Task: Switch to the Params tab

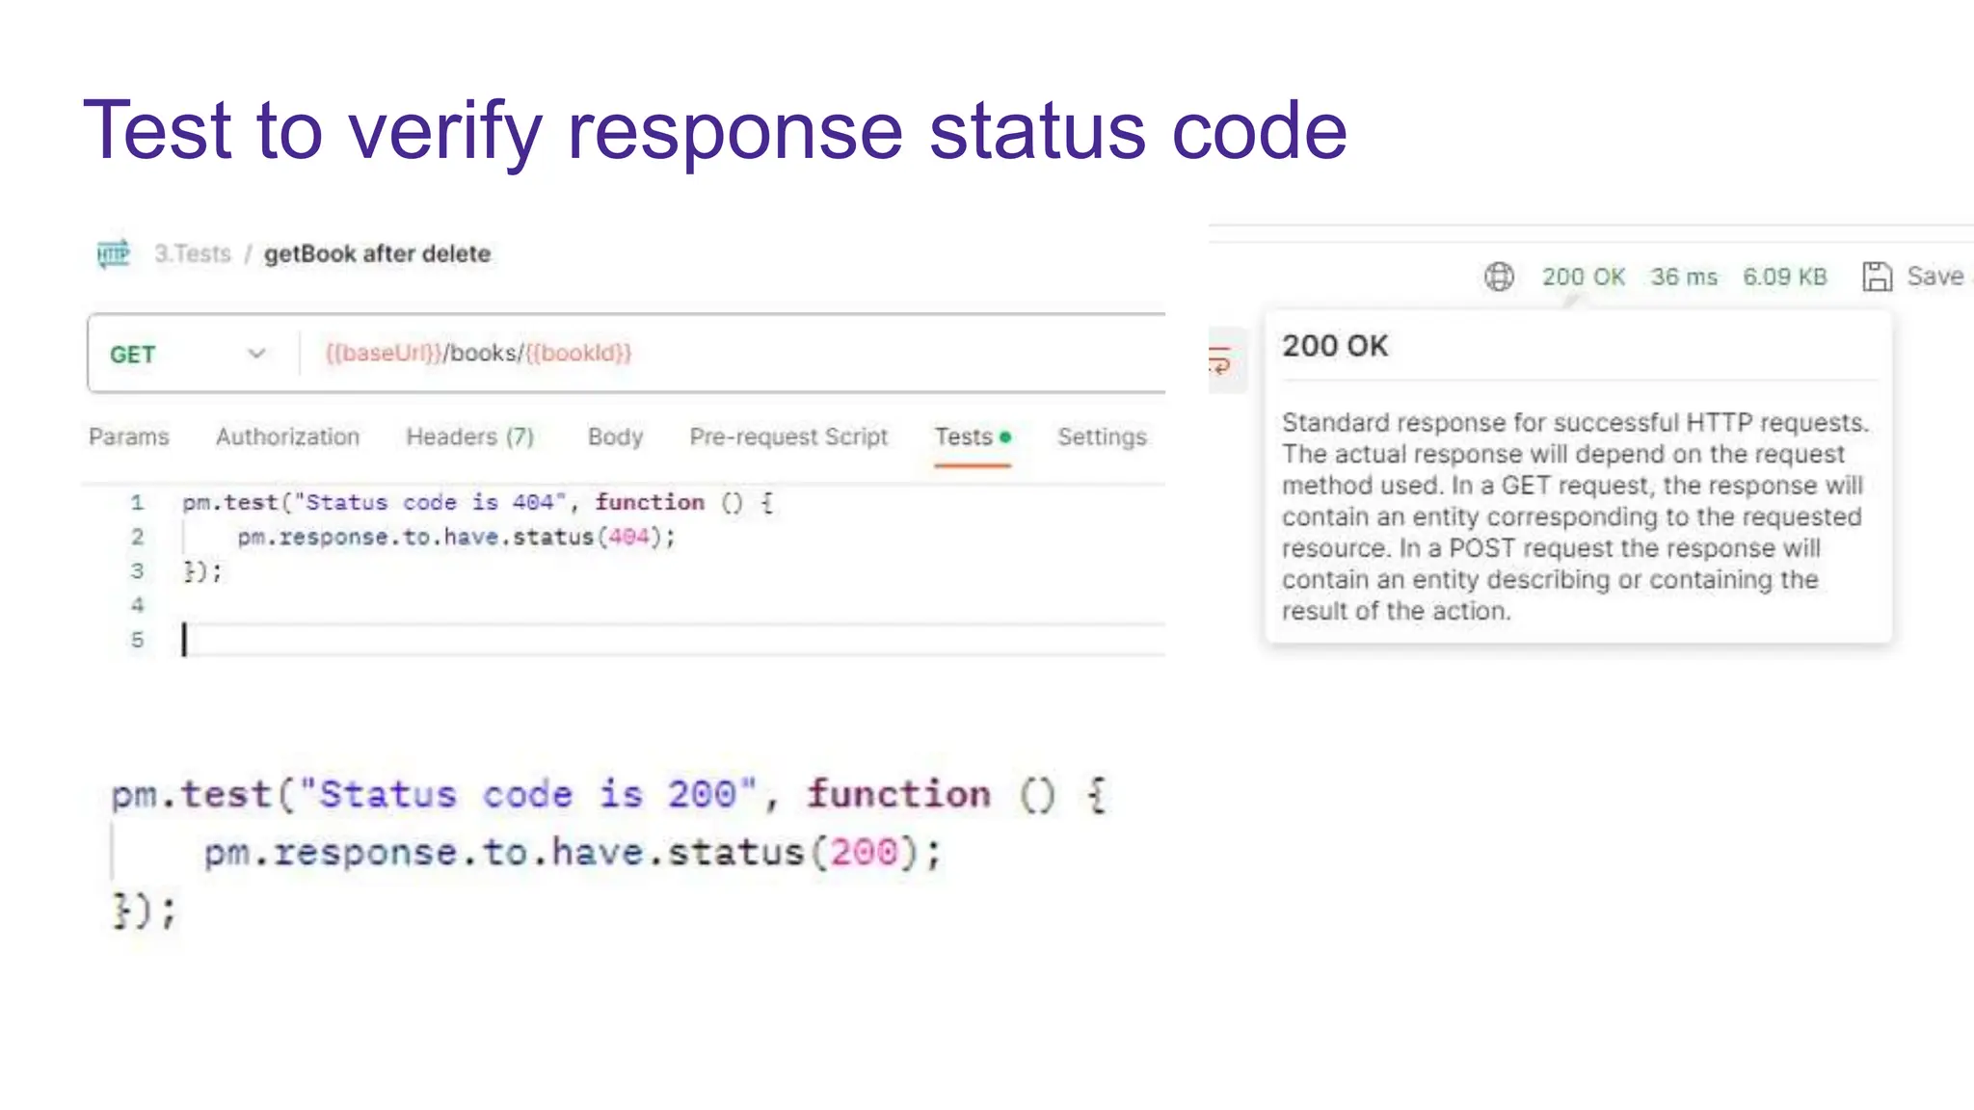Action: 128,436
